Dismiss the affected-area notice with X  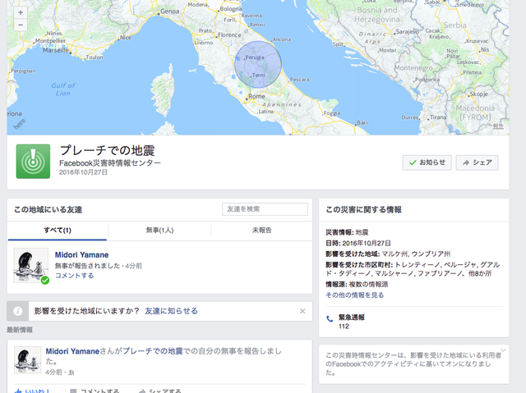tap(302, 311)
